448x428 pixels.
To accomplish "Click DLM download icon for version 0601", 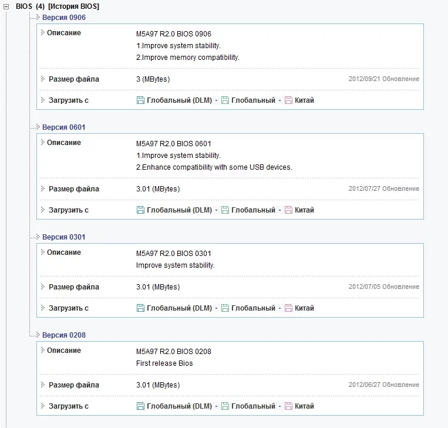I will pos(140,210).
